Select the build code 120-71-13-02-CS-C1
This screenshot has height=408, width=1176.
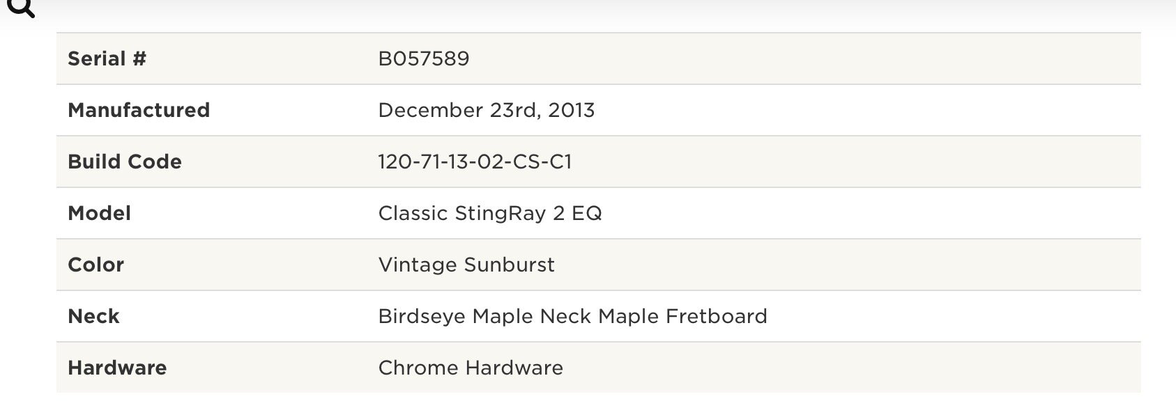pyautogui.click(x=475, y=162)
